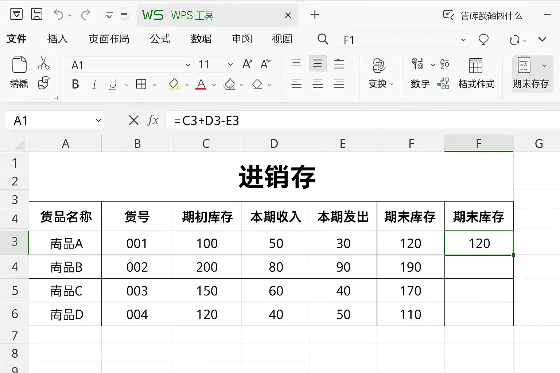
Task: Click the cell Borders grid icon
Action: pyautogui.click(x=141, y=84)
